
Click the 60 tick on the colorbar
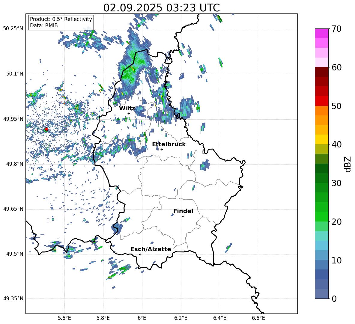coord(336,67)
